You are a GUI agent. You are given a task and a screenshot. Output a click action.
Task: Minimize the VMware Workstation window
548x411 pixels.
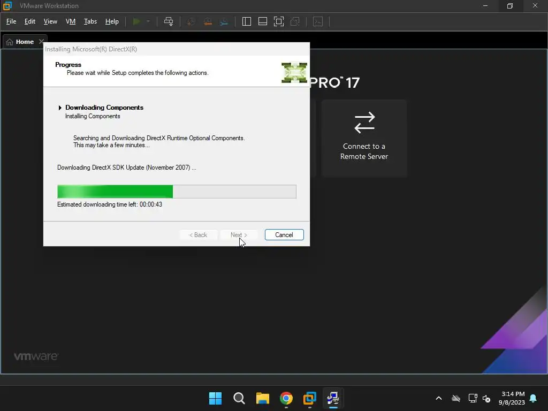[485, 5]
